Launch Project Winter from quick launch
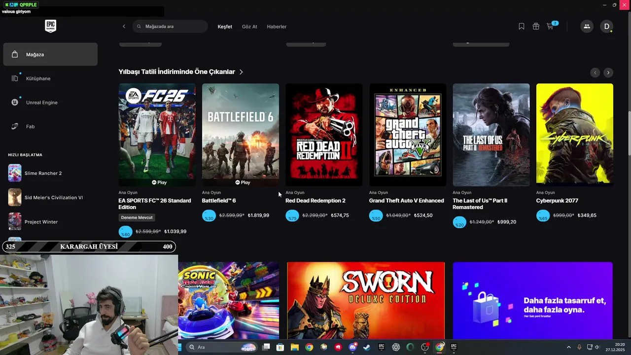 coord(33,222)
